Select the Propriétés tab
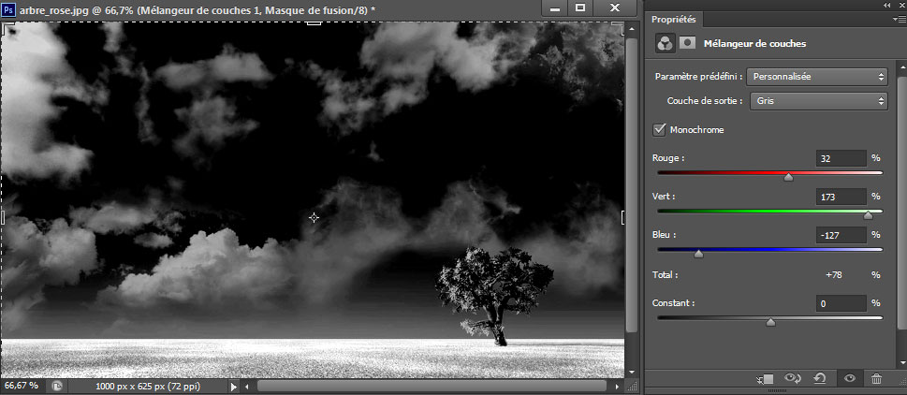The width and height of the screenshot is (907, 395). [676, 20]
